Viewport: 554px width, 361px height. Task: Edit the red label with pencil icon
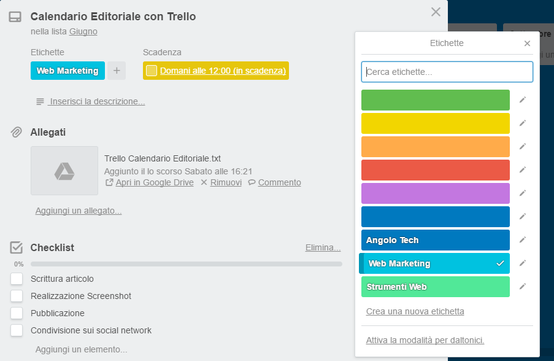point(523,170)
